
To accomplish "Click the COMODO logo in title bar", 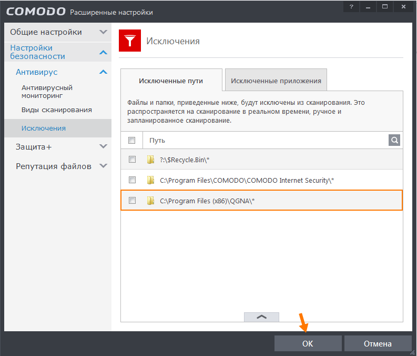I will coord(36,12).
